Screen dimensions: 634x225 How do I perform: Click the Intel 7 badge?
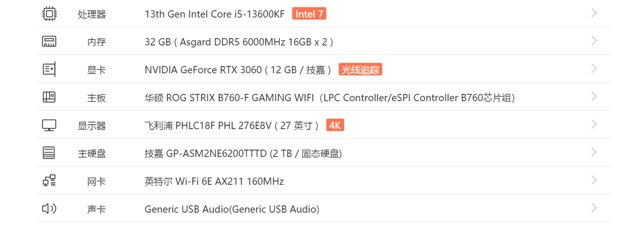click(309, 14)
